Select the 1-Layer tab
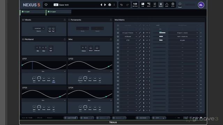The width and height of the screenshot is (223, 125). coord(33,12)
